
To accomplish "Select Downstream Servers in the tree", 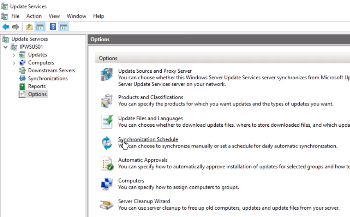I will (x=51, y=71).
